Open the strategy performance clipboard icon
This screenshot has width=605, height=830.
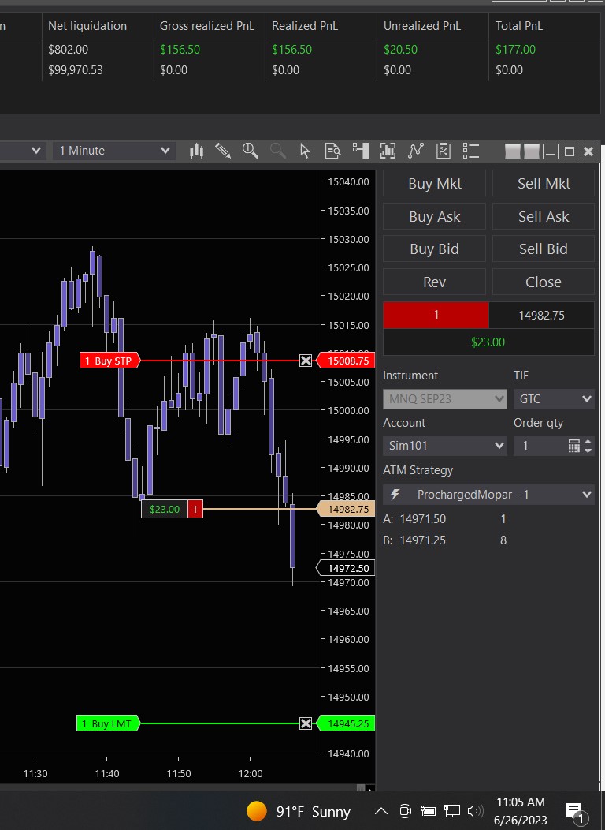click(x=444, y=151)
